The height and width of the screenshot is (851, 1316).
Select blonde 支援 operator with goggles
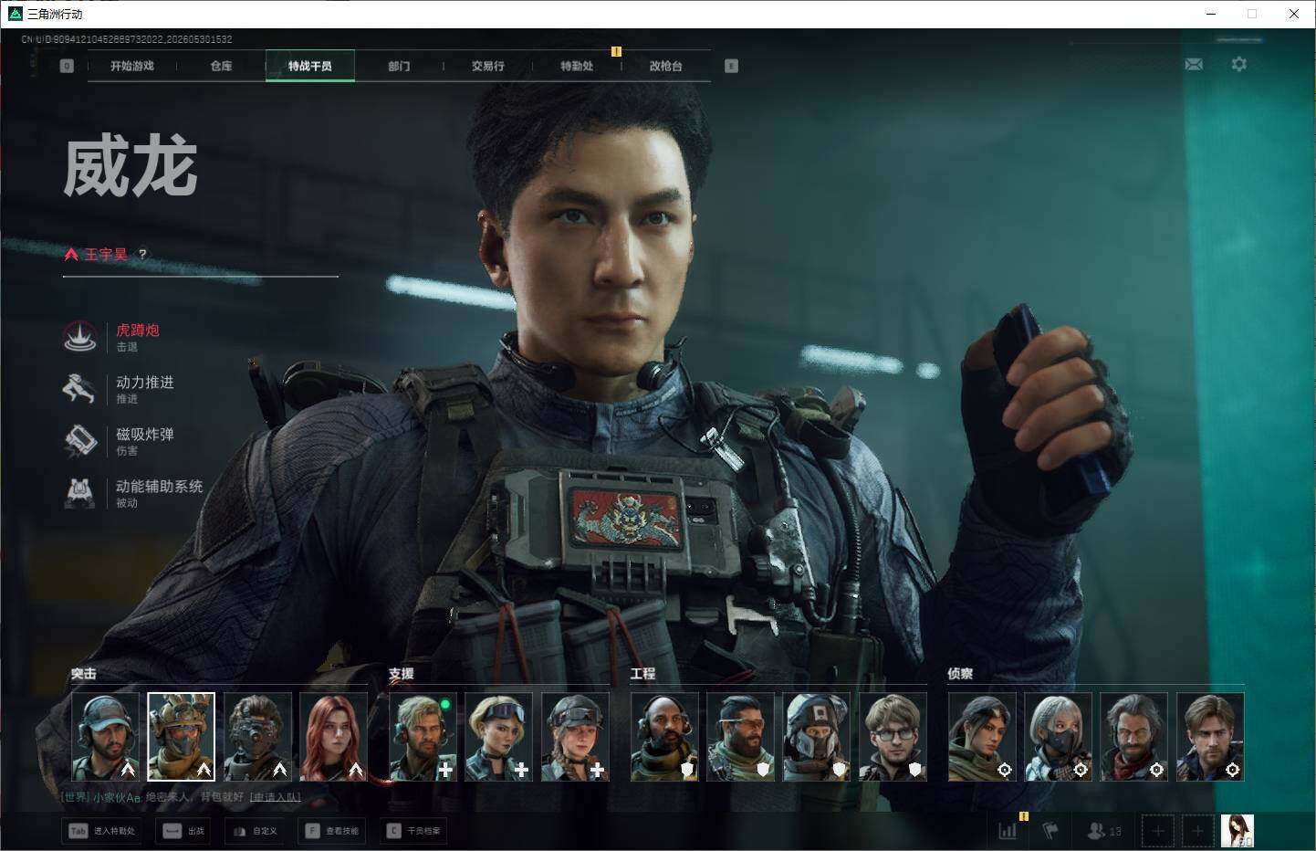pos(499,737)
